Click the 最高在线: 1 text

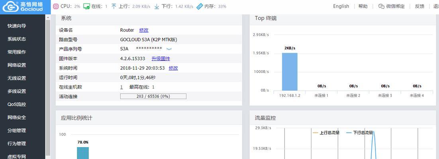pos(142,87)
